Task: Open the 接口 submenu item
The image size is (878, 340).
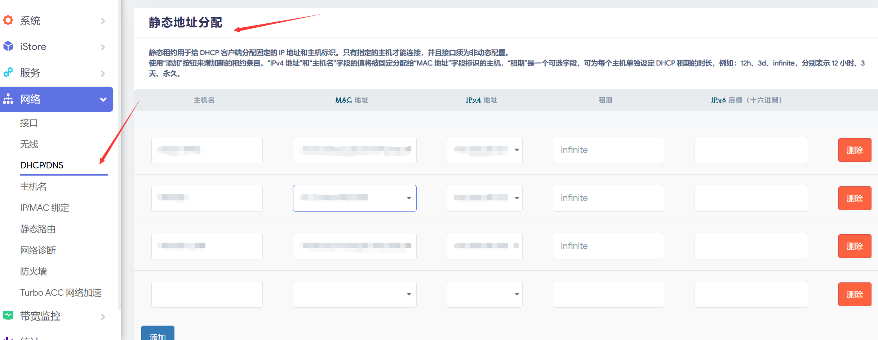Action: [29, 123]
